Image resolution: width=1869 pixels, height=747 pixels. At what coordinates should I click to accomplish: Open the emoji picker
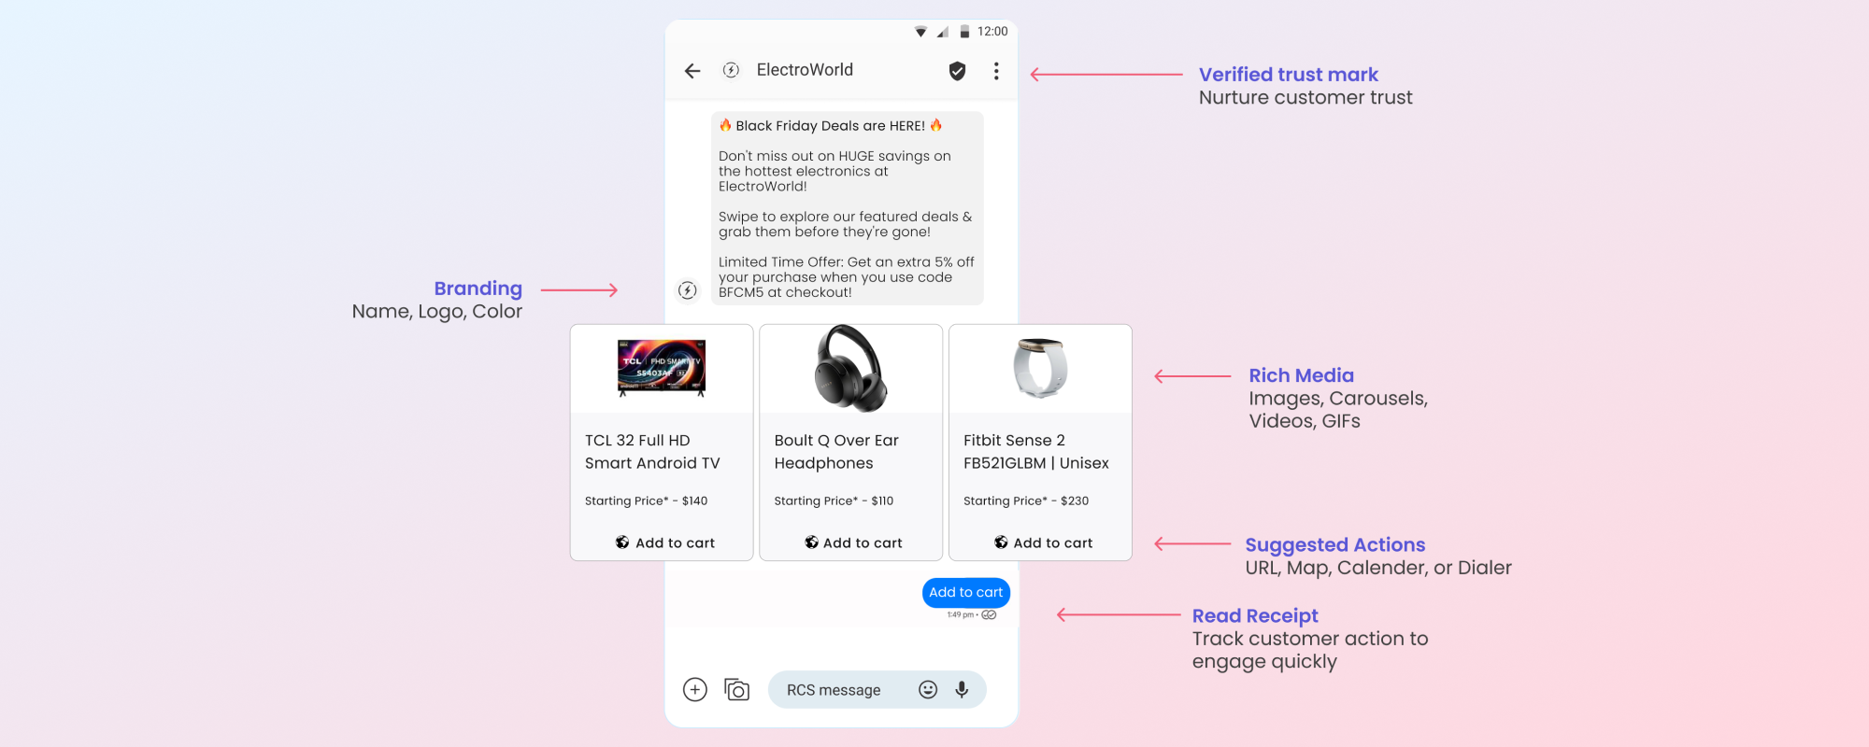point(928,689)
